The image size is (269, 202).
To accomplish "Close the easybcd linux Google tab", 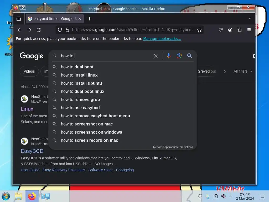I will [80, 19].
